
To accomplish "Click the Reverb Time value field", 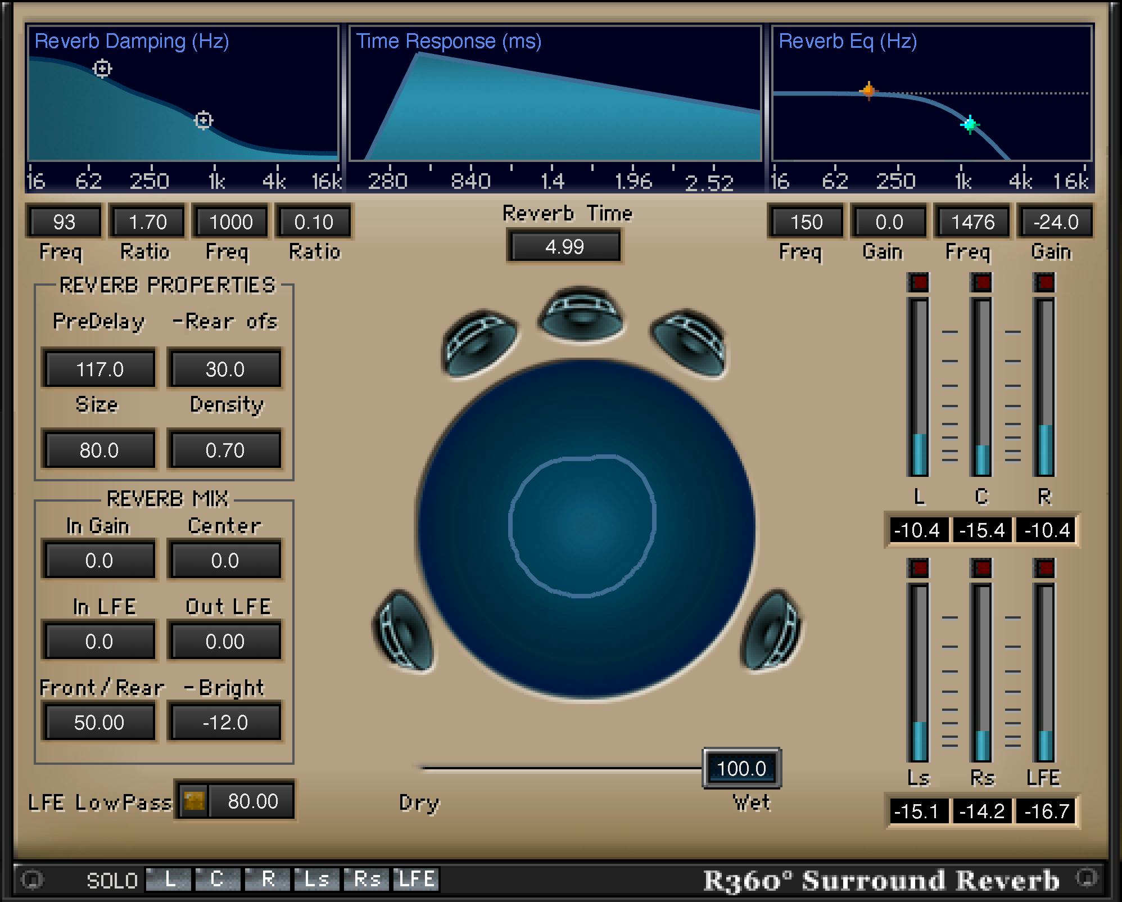I will coord(564,246).
